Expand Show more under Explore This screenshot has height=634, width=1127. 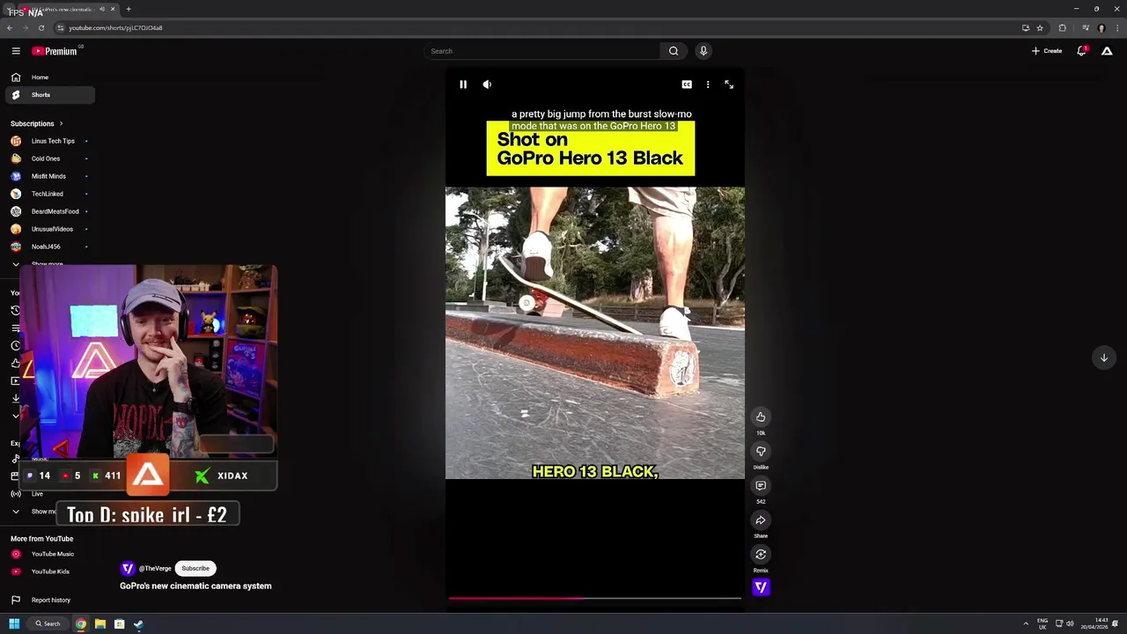35,512
